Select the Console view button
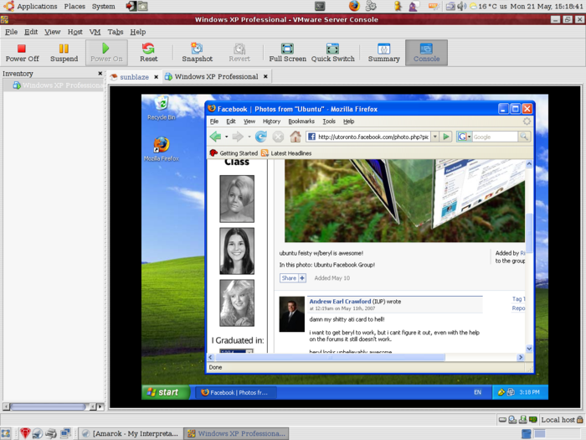The height and width of the screenshot is (440, 586). click(x=426, y=53)
